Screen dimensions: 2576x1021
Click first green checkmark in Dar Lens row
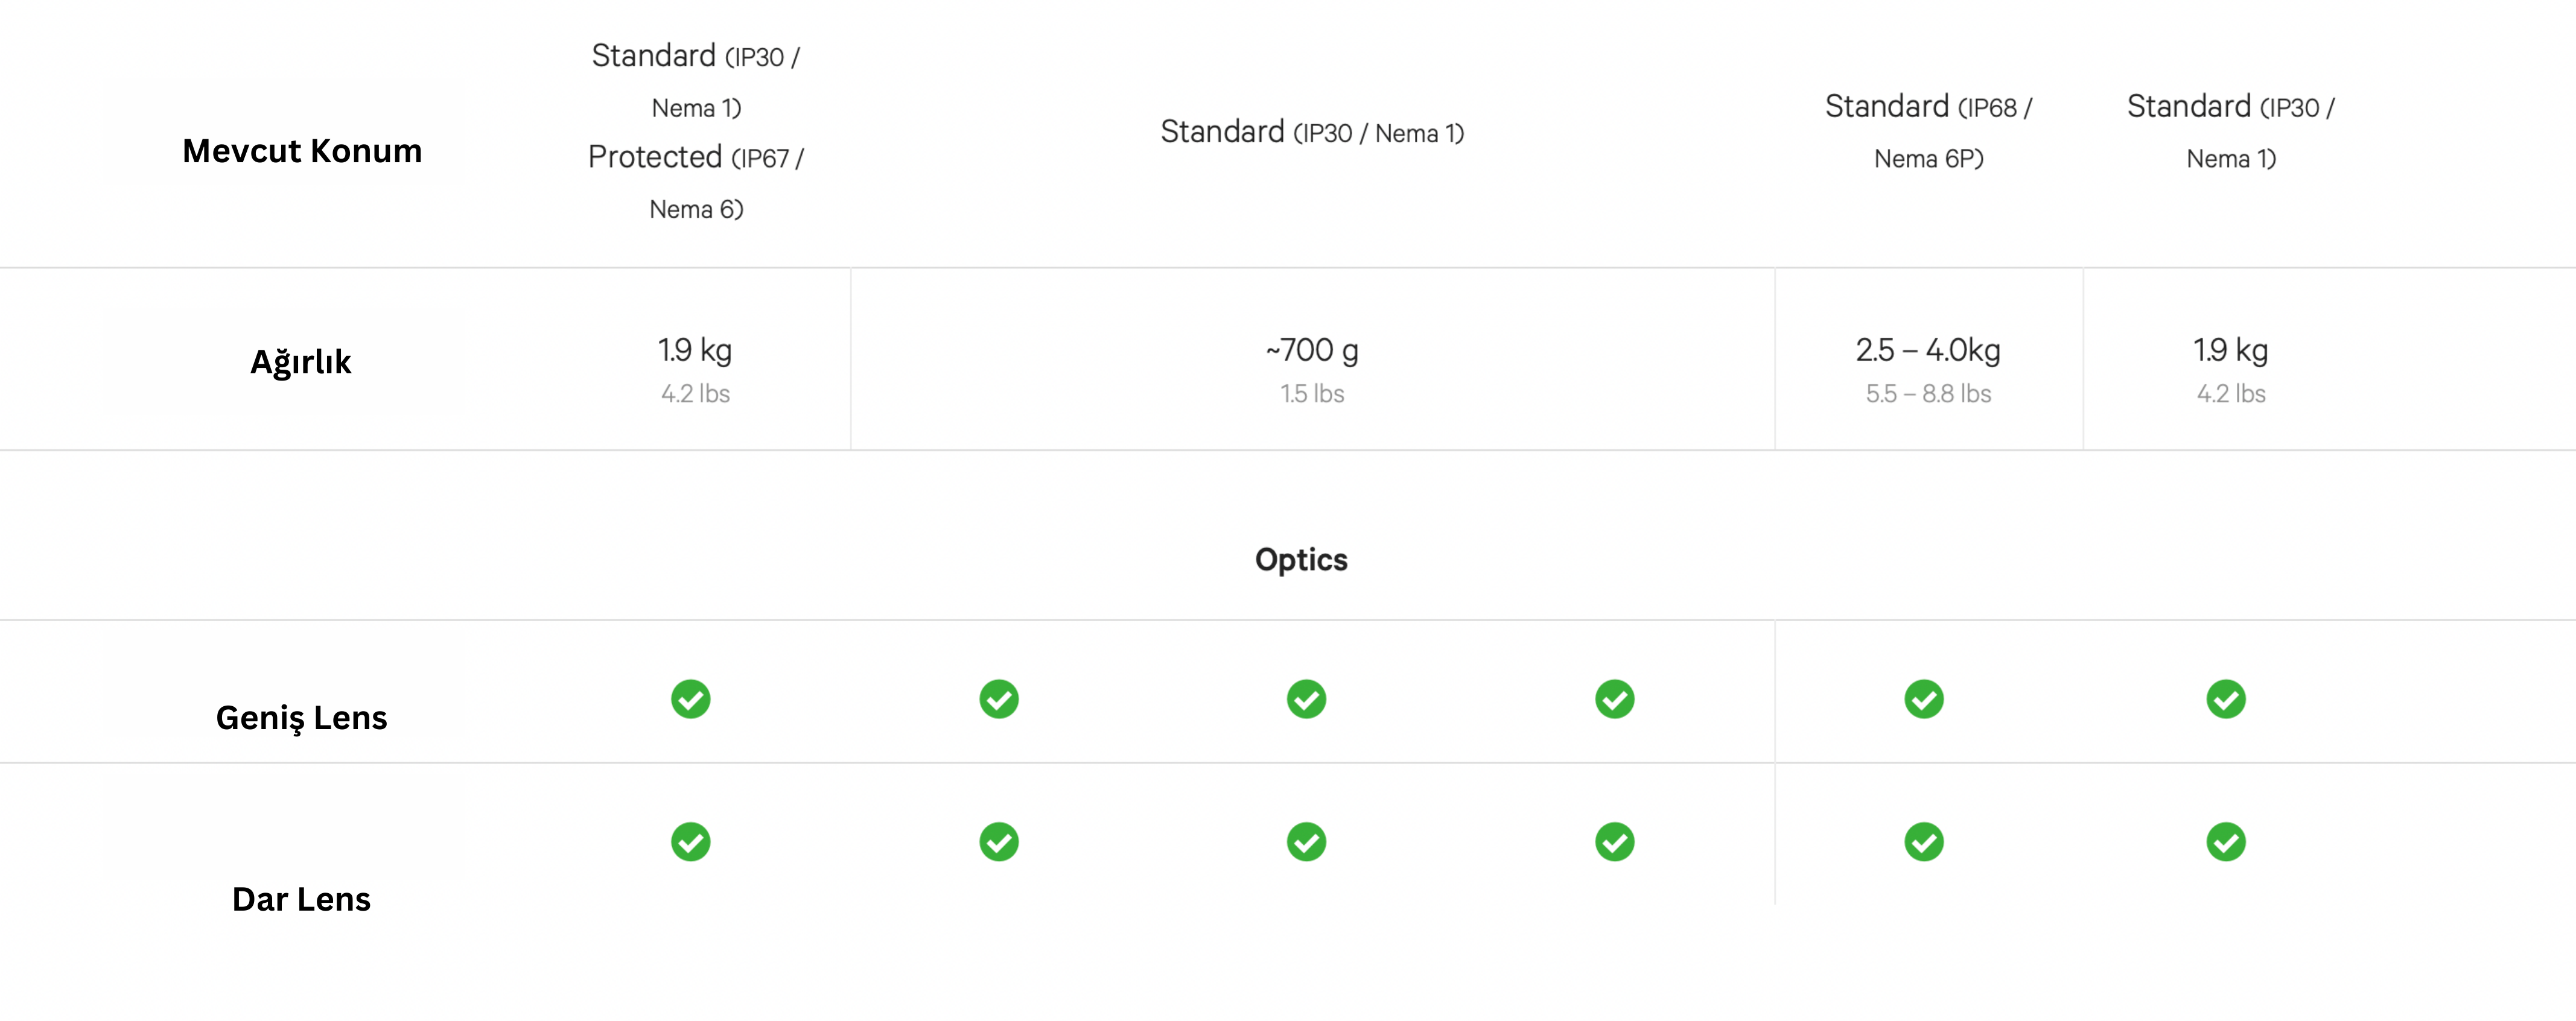pos(690,842)
